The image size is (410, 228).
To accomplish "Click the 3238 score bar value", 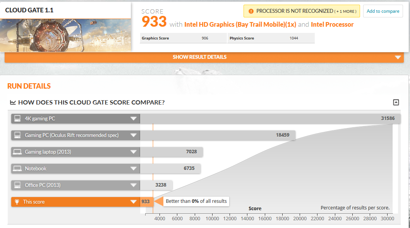I will pos(161,185).
